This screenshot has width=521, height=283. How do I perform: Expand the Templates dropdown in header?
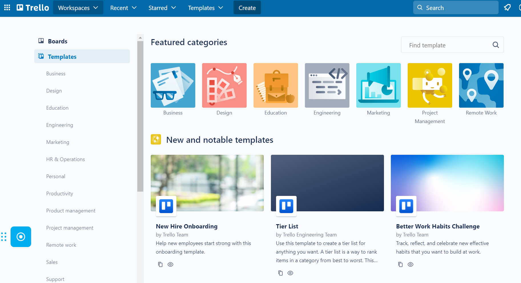(206, 8)
